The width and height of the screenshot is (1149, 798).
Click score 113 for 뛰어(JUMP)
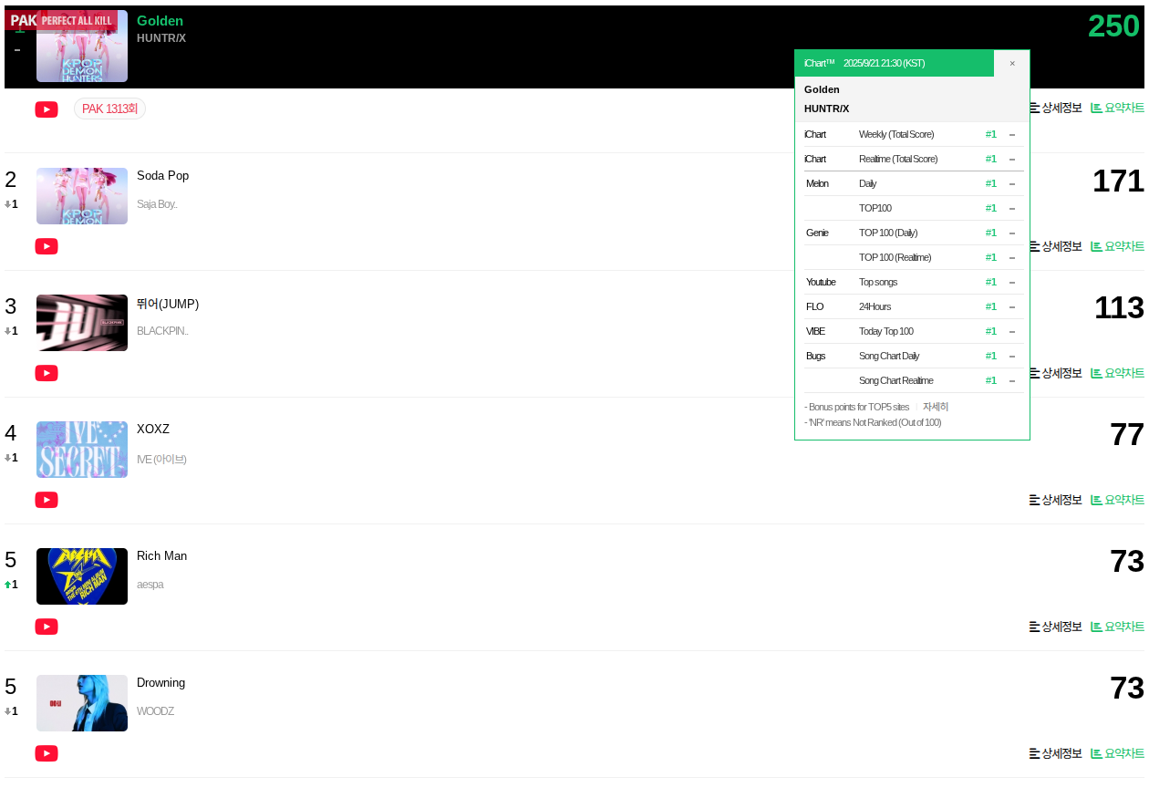1119,307
